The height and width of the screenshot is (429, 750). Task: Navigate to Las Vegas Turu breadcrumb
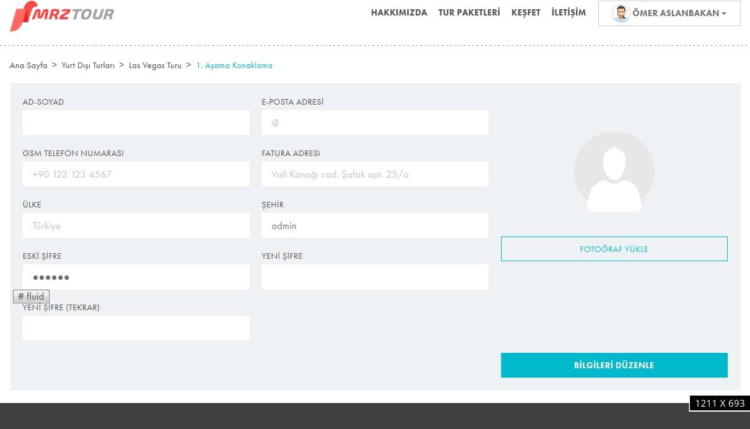pos(155,66)
